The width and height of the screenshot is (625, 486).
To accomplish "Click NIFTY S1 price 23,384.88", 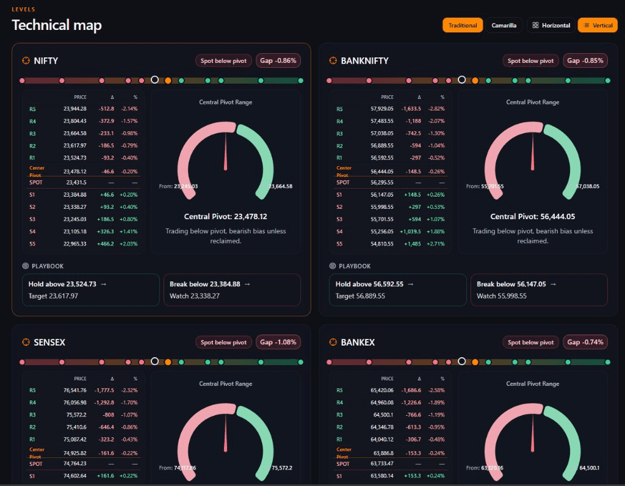I will point(75,195).
